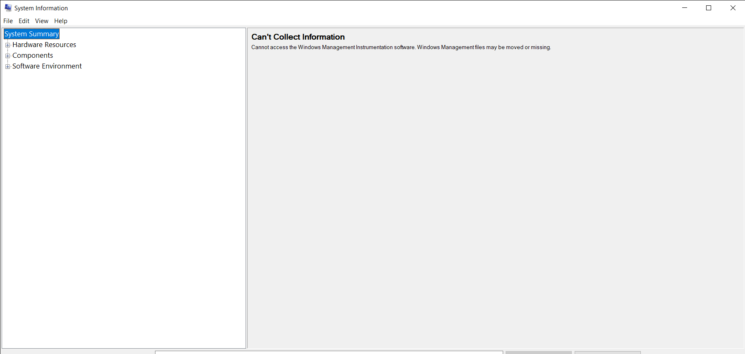Click the Can't Collect Information heading

coord(298,37)
